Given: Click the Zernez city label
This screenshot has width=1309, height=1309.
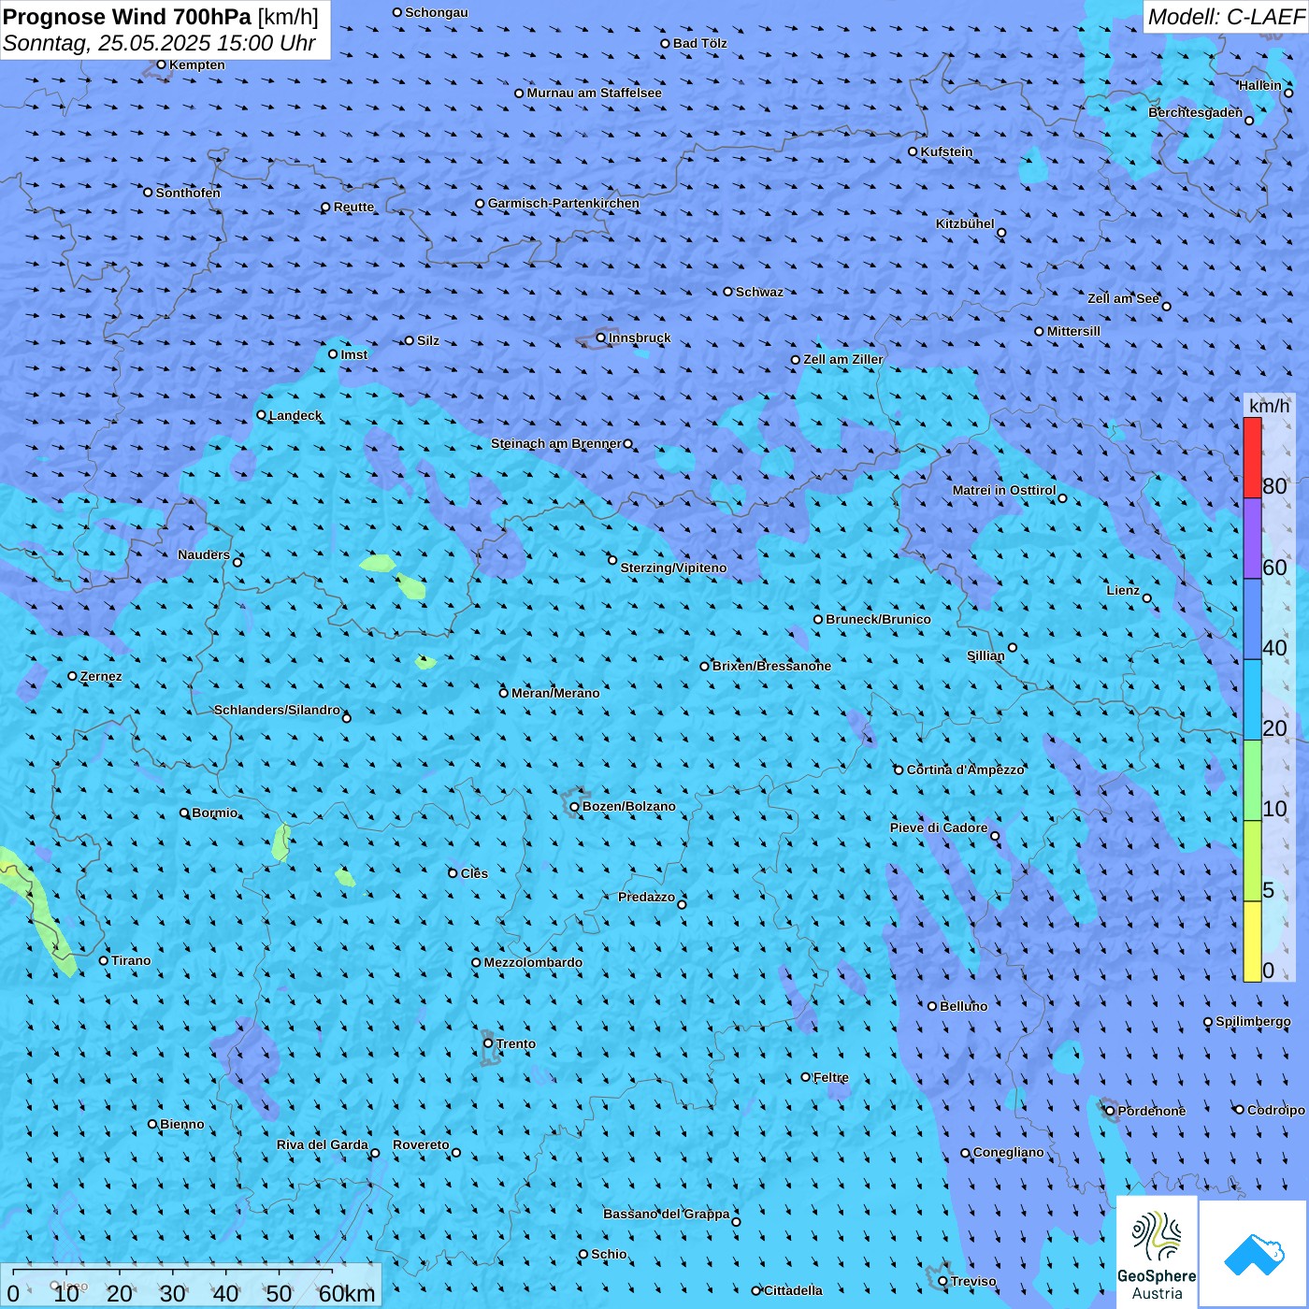Looking at the screenshot, I should pos(101,676).
